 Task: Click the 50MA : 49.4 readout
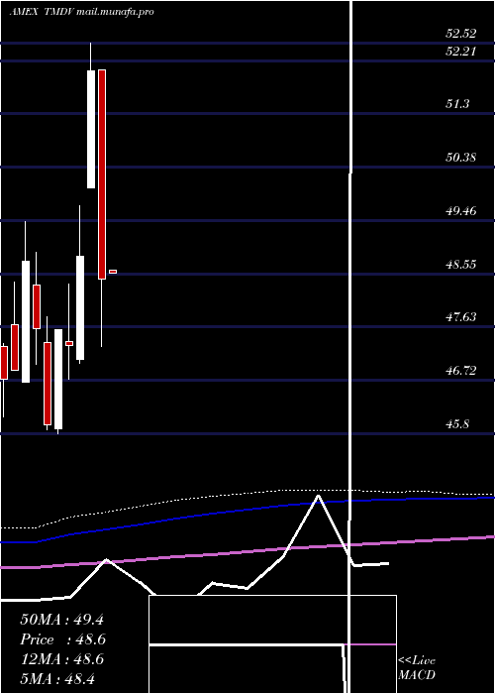(61, 620)
